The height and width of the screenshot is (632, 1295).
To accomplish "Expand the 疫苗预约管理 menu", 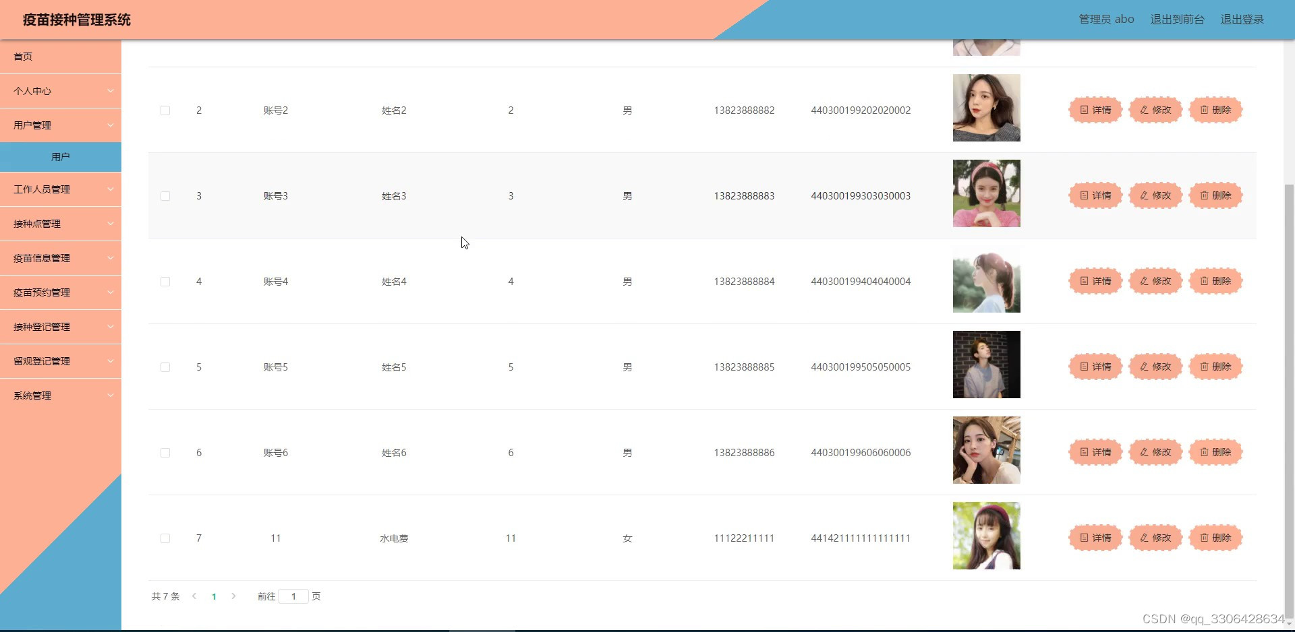I will pyautogui.click(x=61, y=292).
